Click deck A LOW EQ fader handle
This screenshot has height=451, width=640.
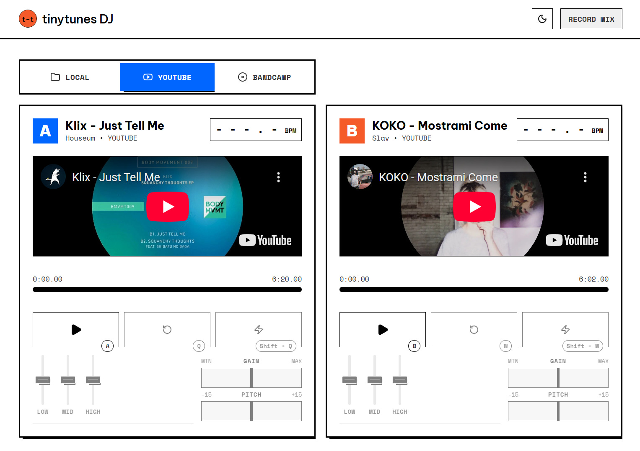coord(43,380)
